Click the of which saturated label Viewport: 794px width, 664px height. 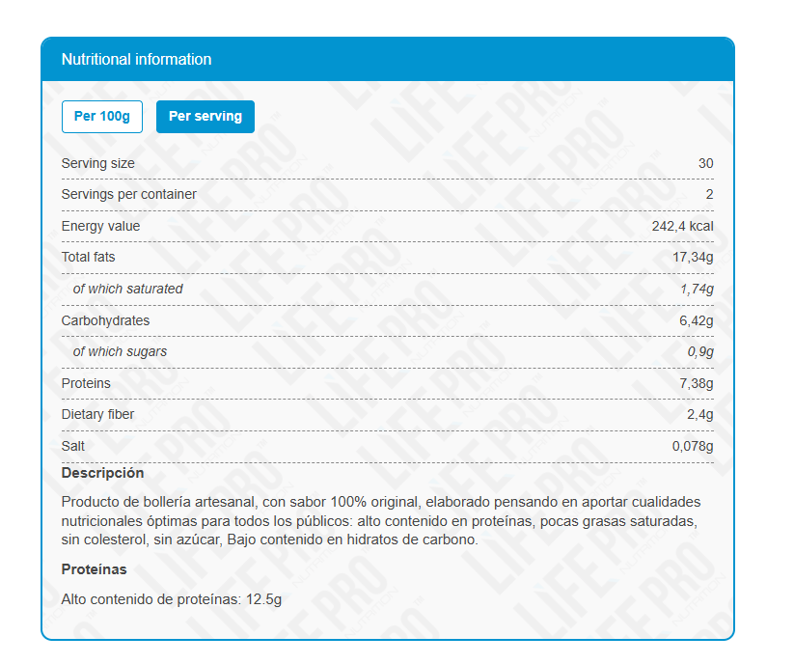pyautogui.click(x=127, y=289)
